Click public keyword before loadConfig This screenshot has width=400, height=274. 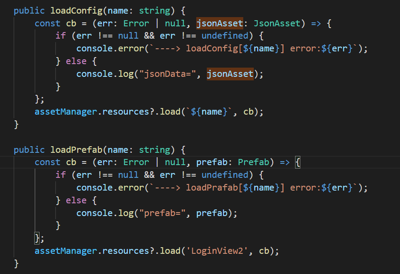coord(29,11)
